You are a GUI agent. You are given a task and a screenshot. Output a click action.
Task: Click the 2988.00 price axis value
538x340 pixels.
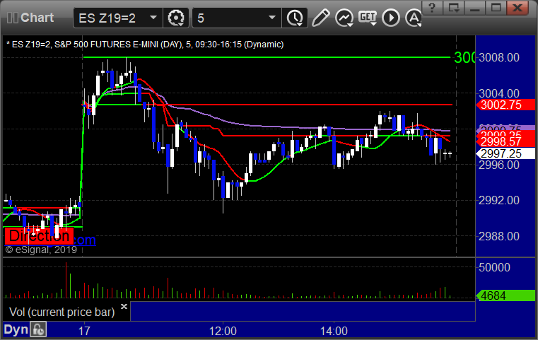pyautogui.click(x=499, y=236)
